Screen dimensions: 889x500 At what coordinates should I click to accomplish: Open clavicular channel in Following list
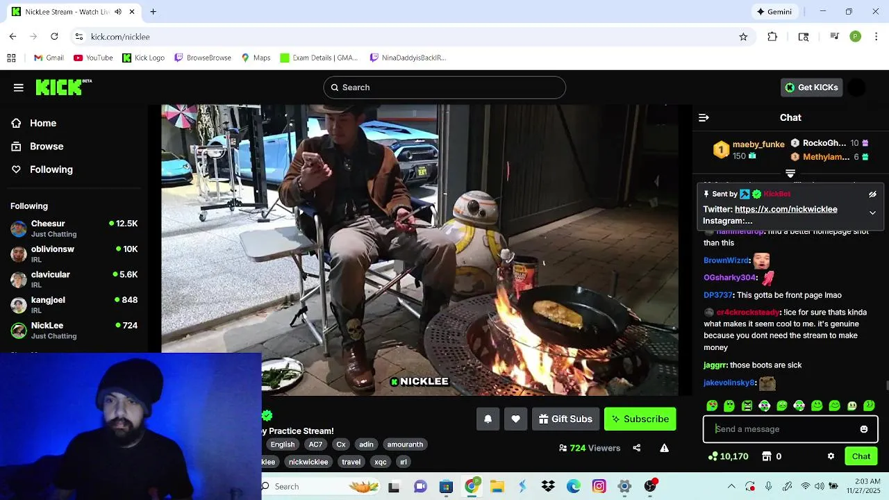[x=74, y=279]
